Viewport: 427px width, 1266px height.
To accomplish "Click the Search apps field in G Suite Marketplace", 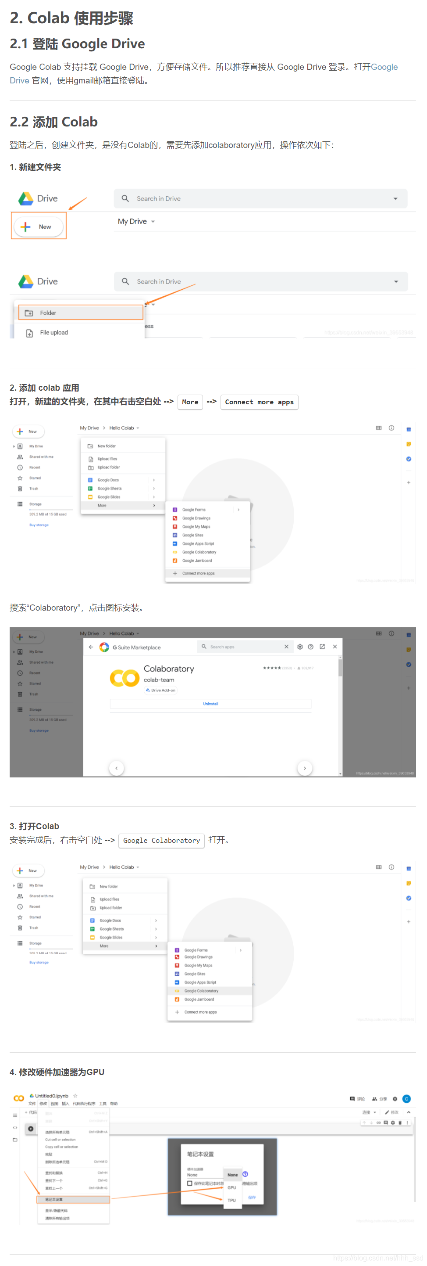I will click(x=246, y=647).
